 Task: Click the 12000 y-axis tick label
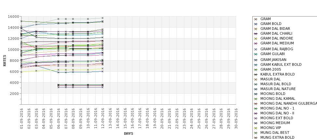(x=13, y=39)
